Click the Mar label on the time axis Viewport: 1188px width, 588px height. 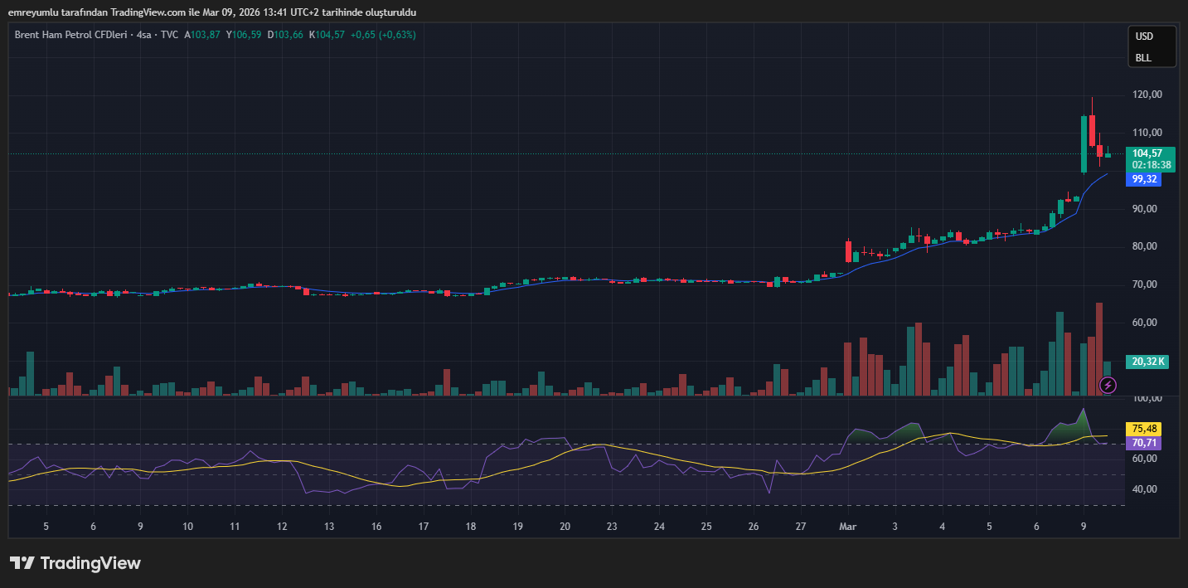click(x=847, y=527)
